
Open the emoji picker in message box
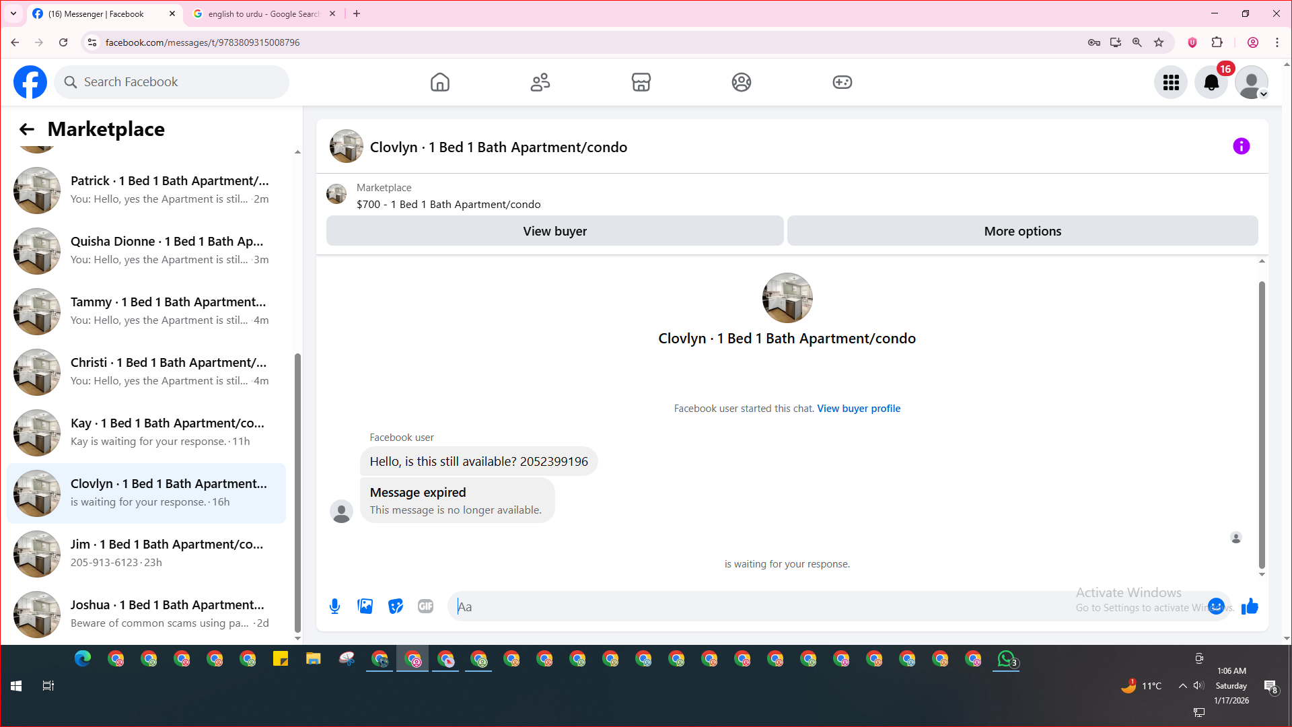point(1216,607)
